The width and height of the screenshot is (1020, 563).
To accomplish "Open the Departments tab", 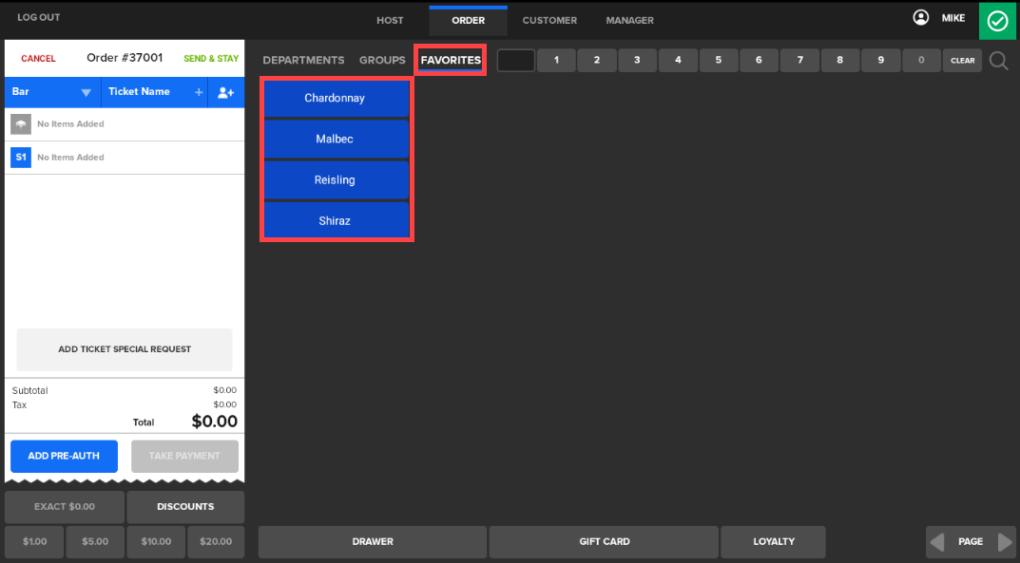I will [303, 60].
